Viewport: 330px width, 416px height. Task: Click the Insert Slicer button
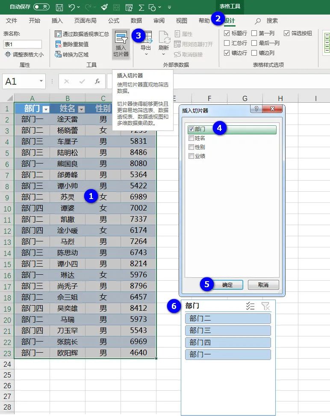[x=121, y=44]
